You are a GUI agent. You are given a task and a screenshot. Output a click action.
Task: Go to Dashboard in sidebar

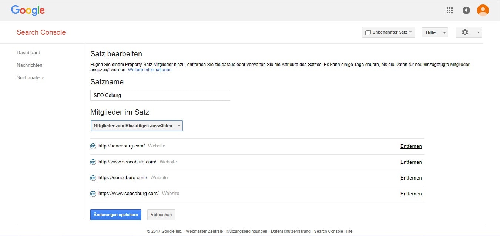click(28, 52)
